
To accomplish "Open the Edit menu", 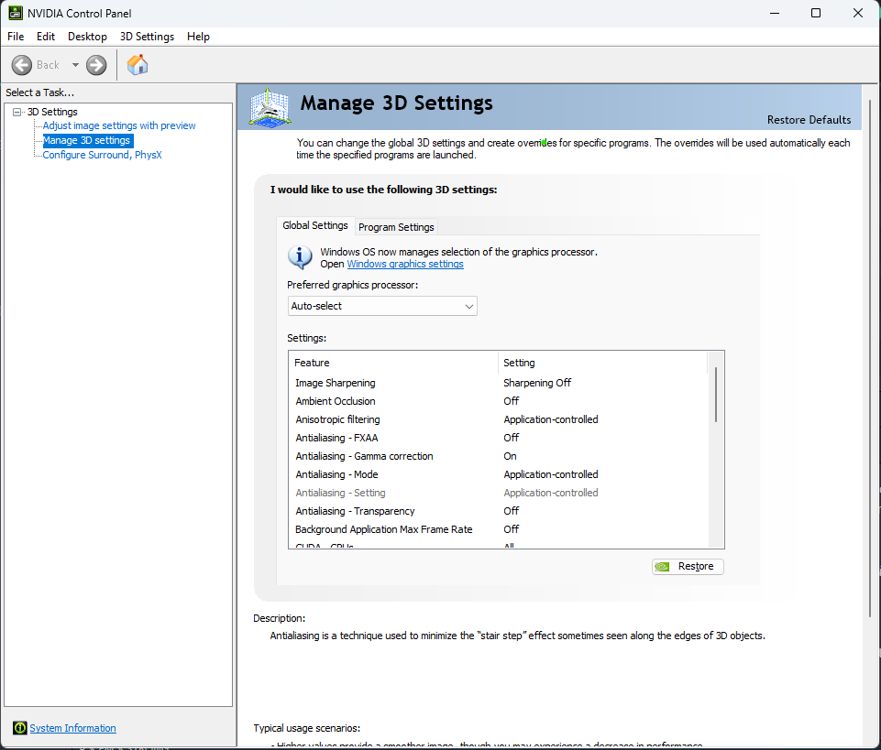I will coord(46,37).
